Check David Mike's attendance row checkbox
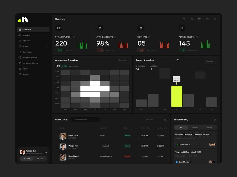The image size is (237, 177). 56,136
